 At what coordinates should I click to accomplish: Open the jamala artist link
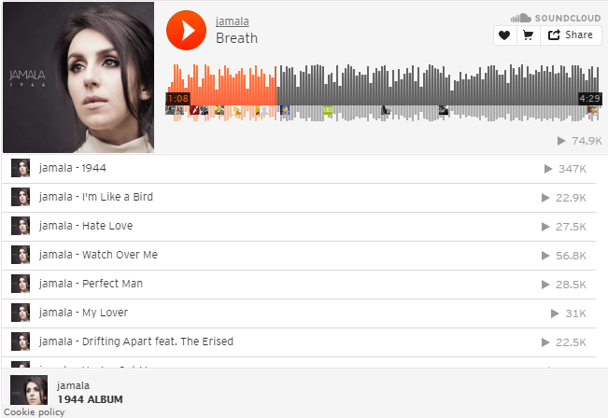[233, 21]
